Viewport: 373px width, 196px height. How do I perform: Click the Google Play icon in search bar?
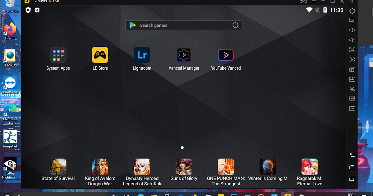pyautogui.click(x=133, y=25)
